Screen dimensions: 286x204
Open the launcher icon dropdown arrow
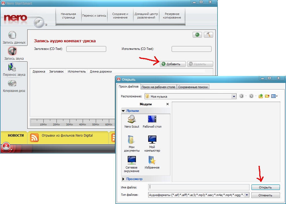pos(46,25)
